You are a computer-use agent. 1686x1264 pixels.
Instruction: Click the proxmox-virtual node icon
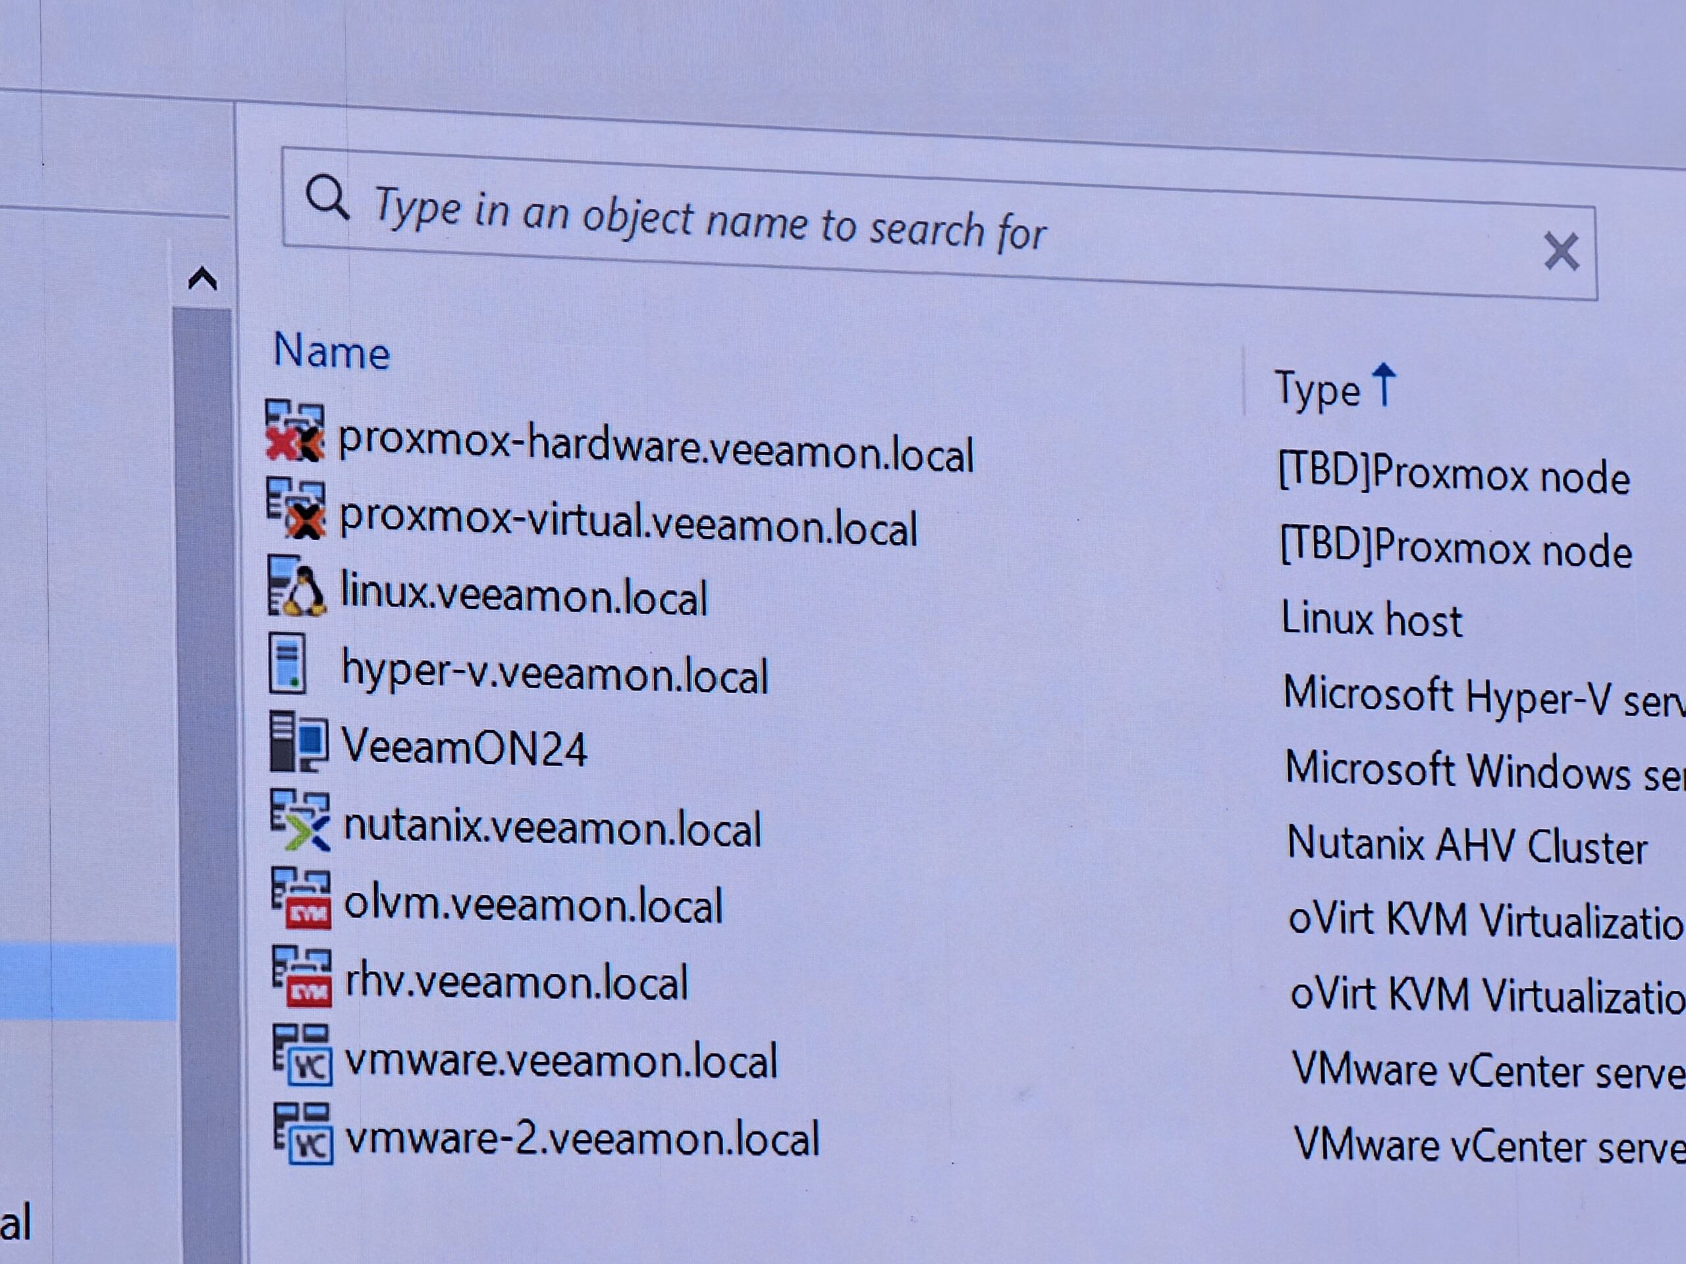[x=296, y=509]
